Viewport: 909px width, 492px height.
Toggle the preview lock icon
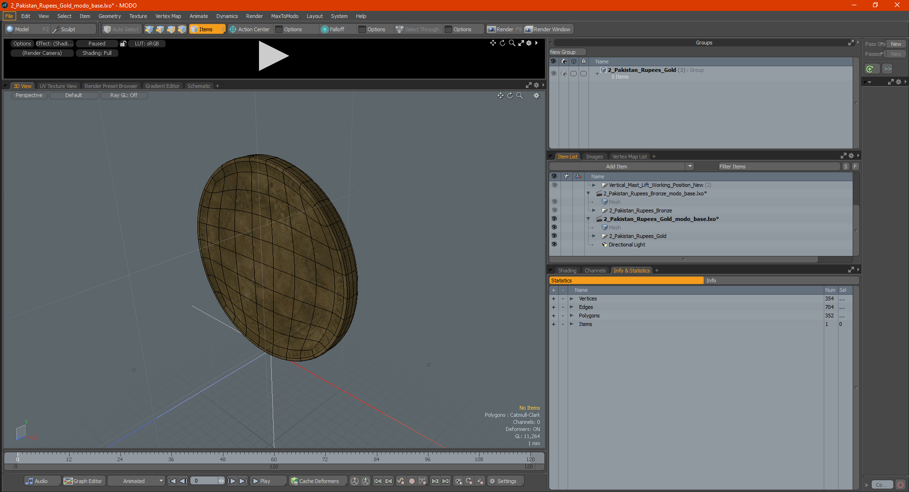point(123,44)
